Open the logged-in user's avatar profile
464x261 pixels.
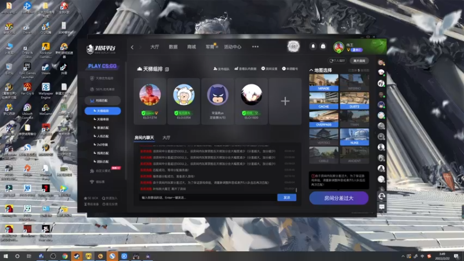tap(339, 47)
